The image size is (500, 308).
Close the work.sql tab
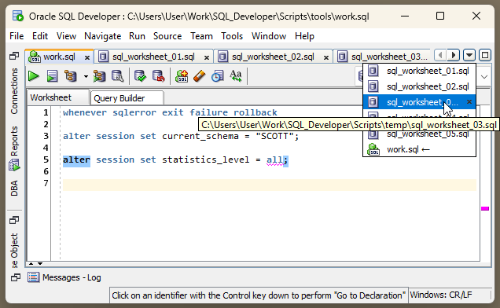(86, 57)
